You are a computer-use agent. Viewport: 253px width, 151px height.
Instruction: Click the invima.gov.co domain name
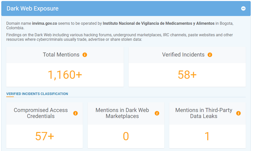point(44,23)
